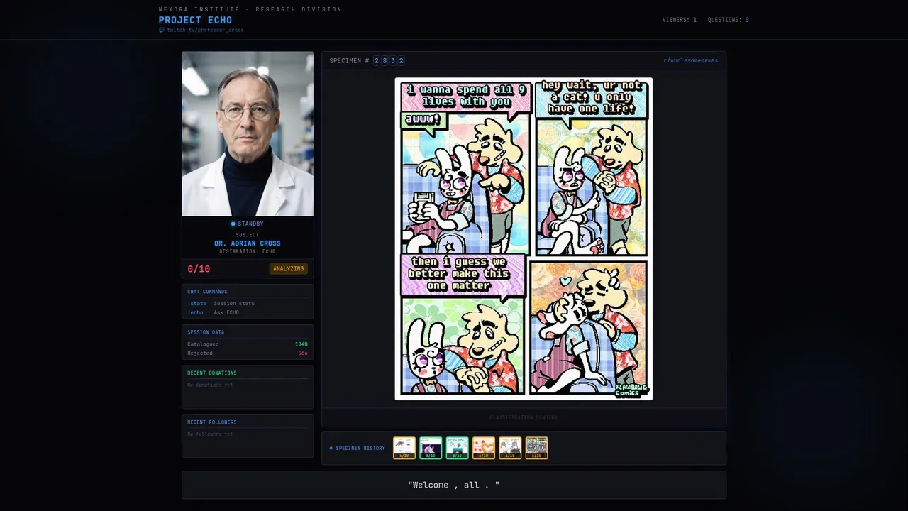
Task: Click the Twitch icon beside twitch.tv/professor_cross
Action: [x=161, y=31]
